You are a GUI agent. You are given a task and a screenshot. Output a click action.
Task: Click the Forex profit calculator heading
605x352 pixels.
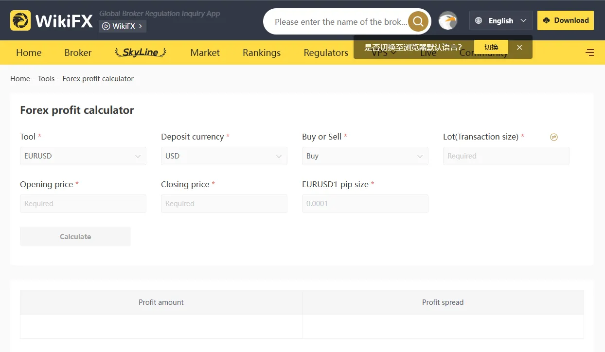77,110
